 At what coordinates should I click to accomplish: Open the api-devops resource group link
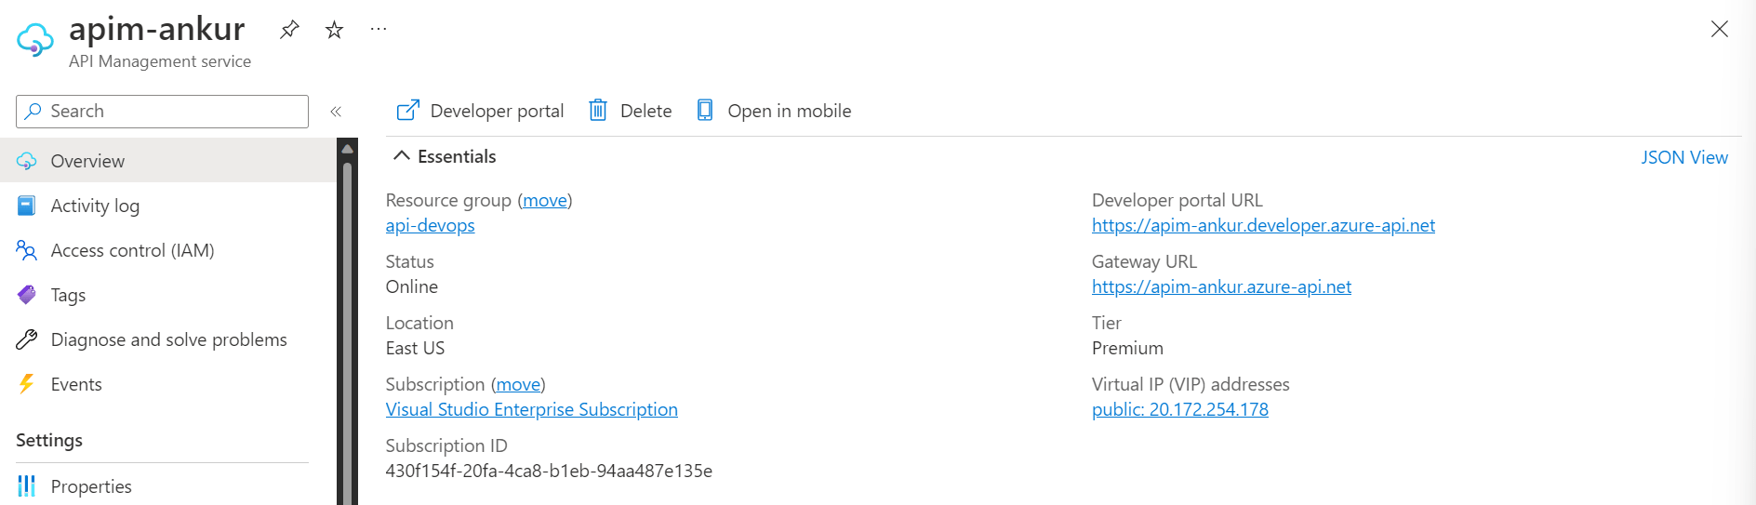click(430, 225)
